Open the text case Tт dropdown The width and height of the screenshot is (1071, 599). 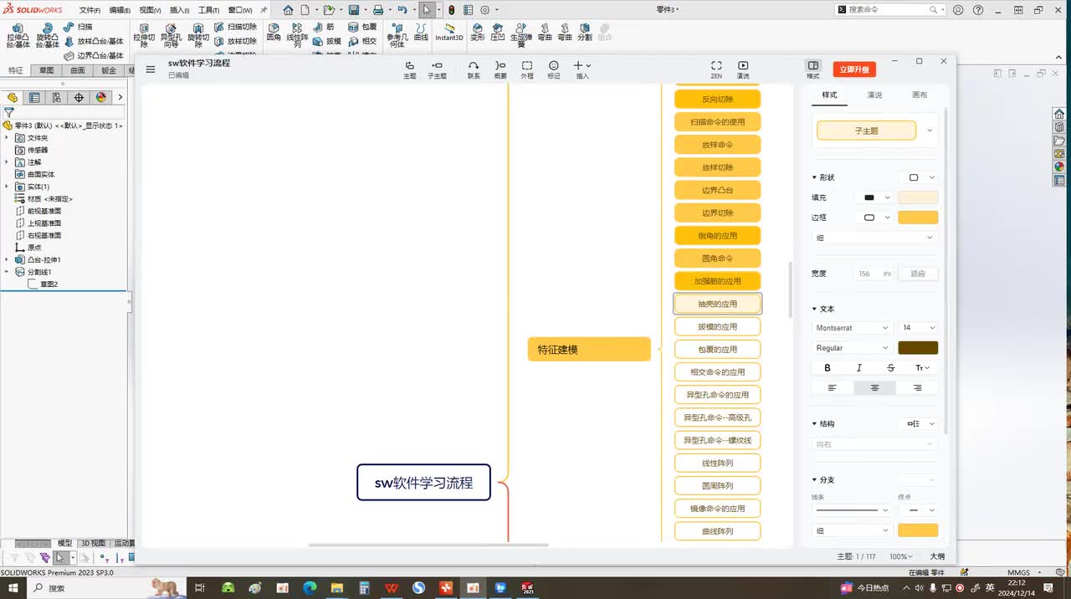(922, 368)
